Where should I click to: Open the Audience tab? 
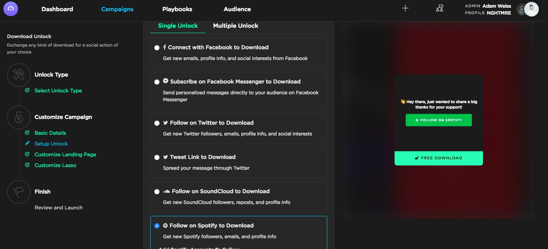(x=237, y=9)
